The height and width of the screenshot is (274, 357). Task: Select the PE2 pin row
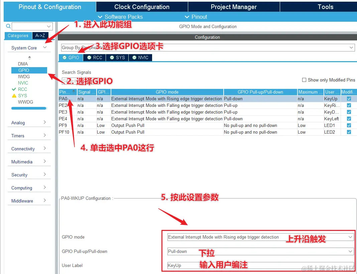208,105
